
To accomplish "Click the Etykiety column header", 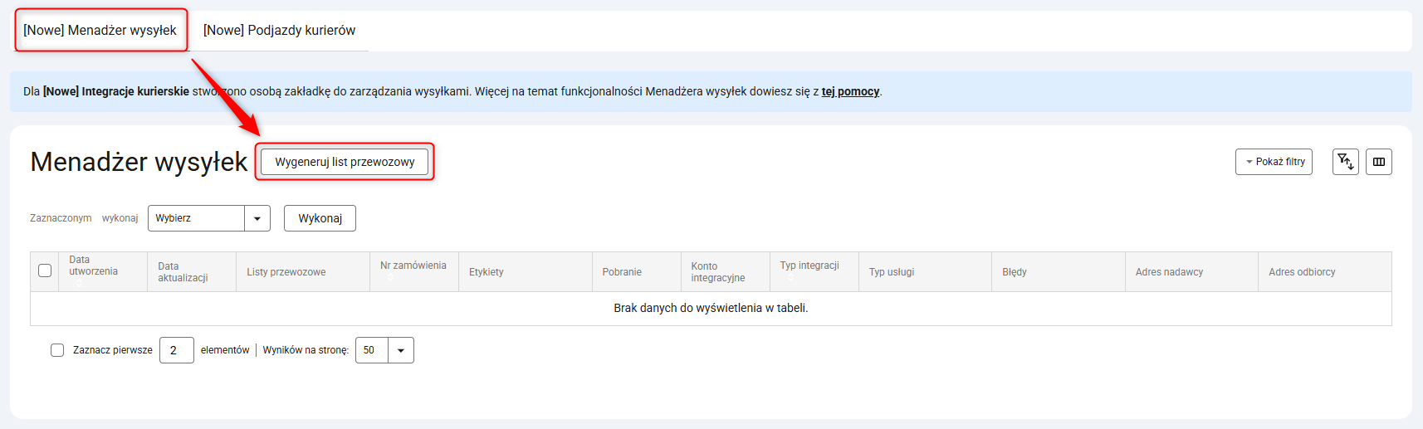I will [x=487, y=272].
